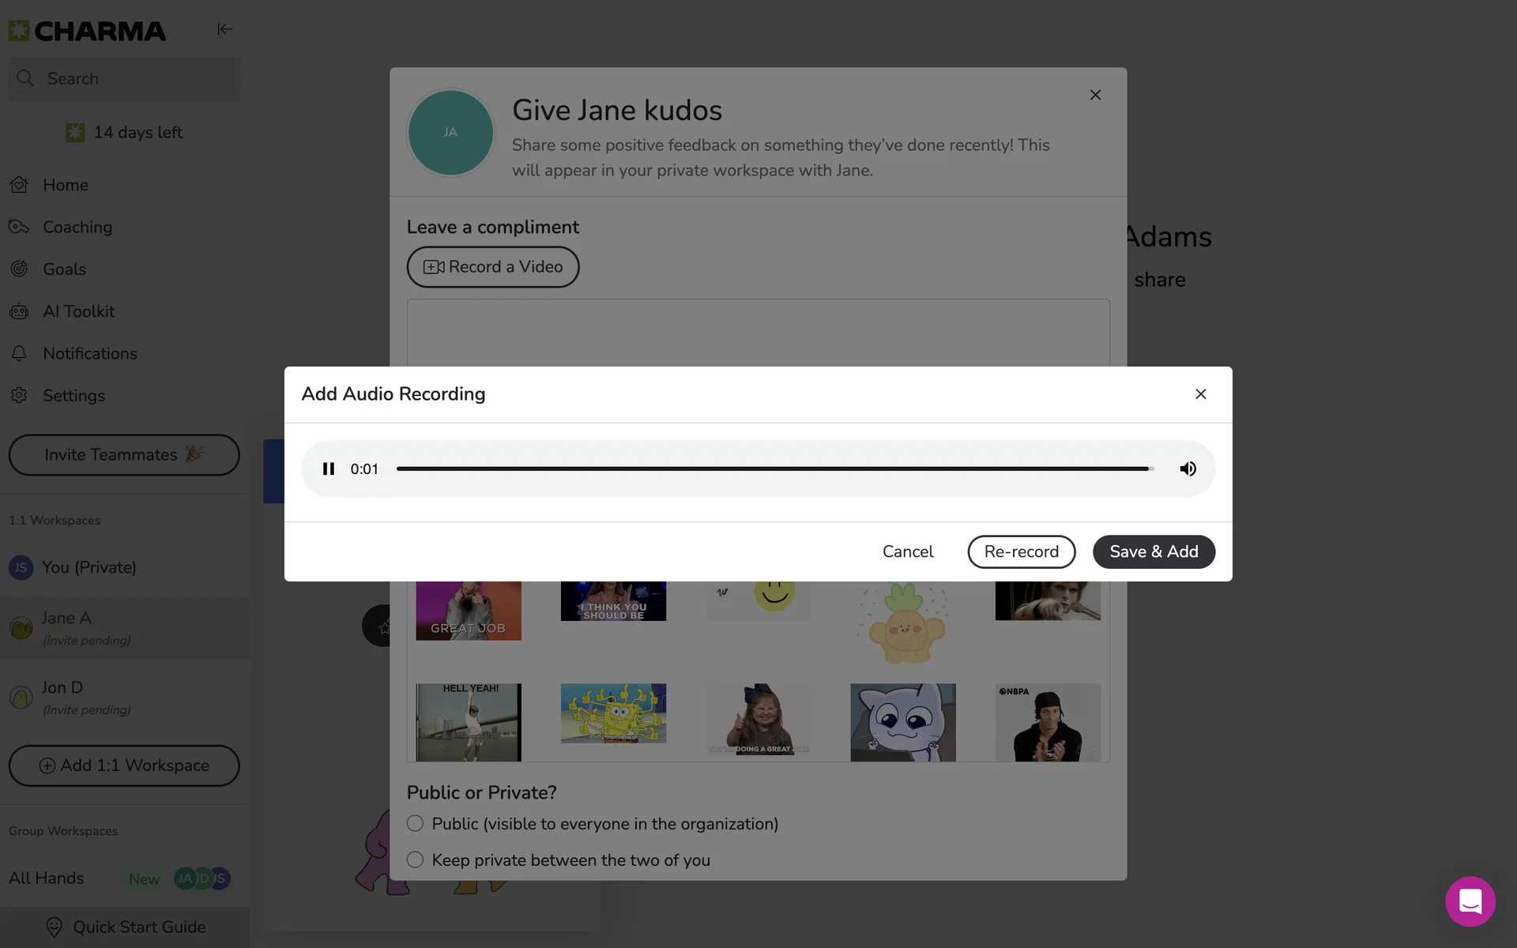Select Keep private radio option

pos(415,860)
